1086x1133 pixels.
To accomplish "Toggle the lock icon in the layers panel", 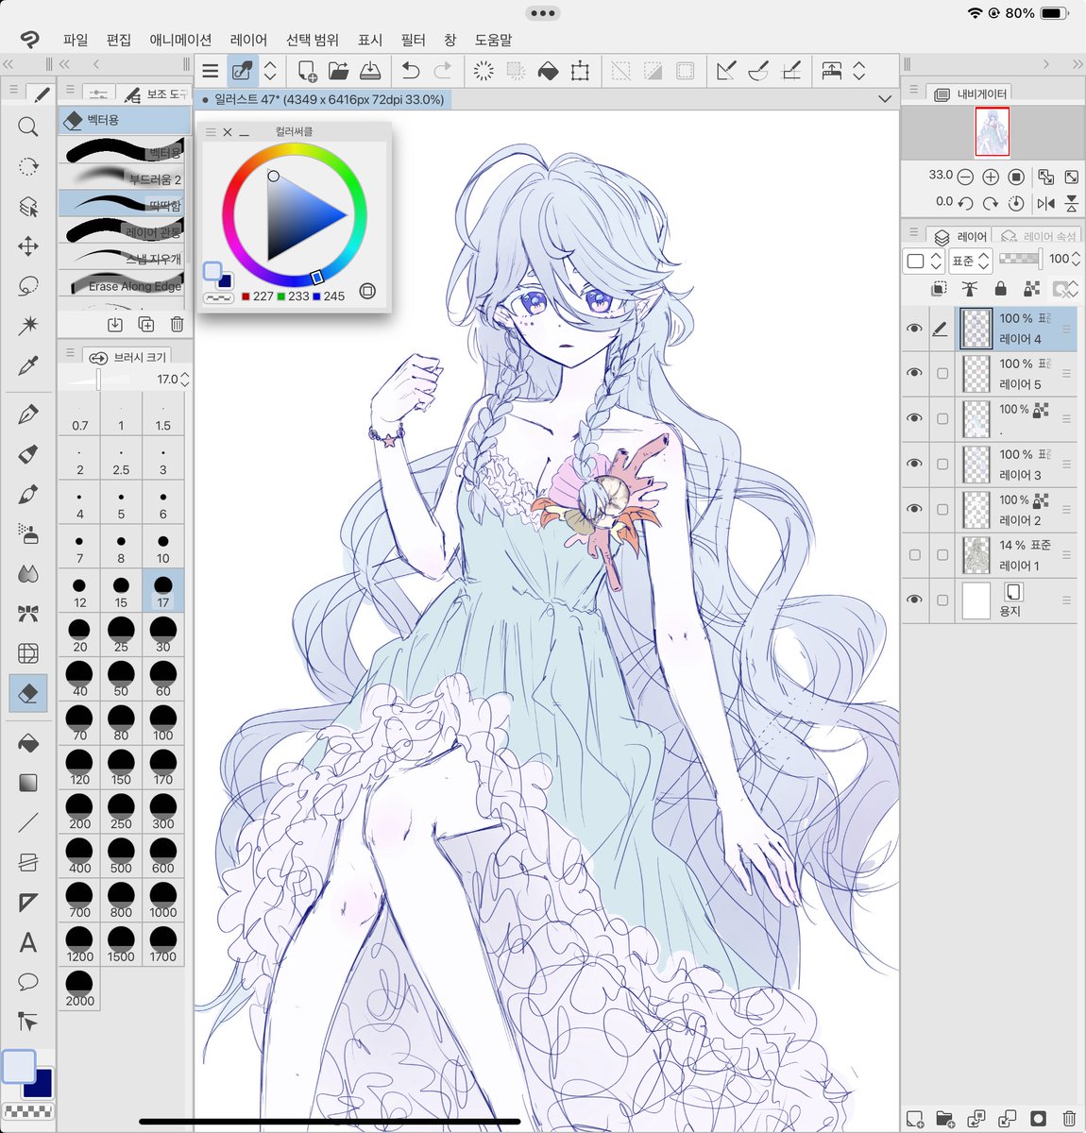I will pyautogui.click(x=1000, y=290).
